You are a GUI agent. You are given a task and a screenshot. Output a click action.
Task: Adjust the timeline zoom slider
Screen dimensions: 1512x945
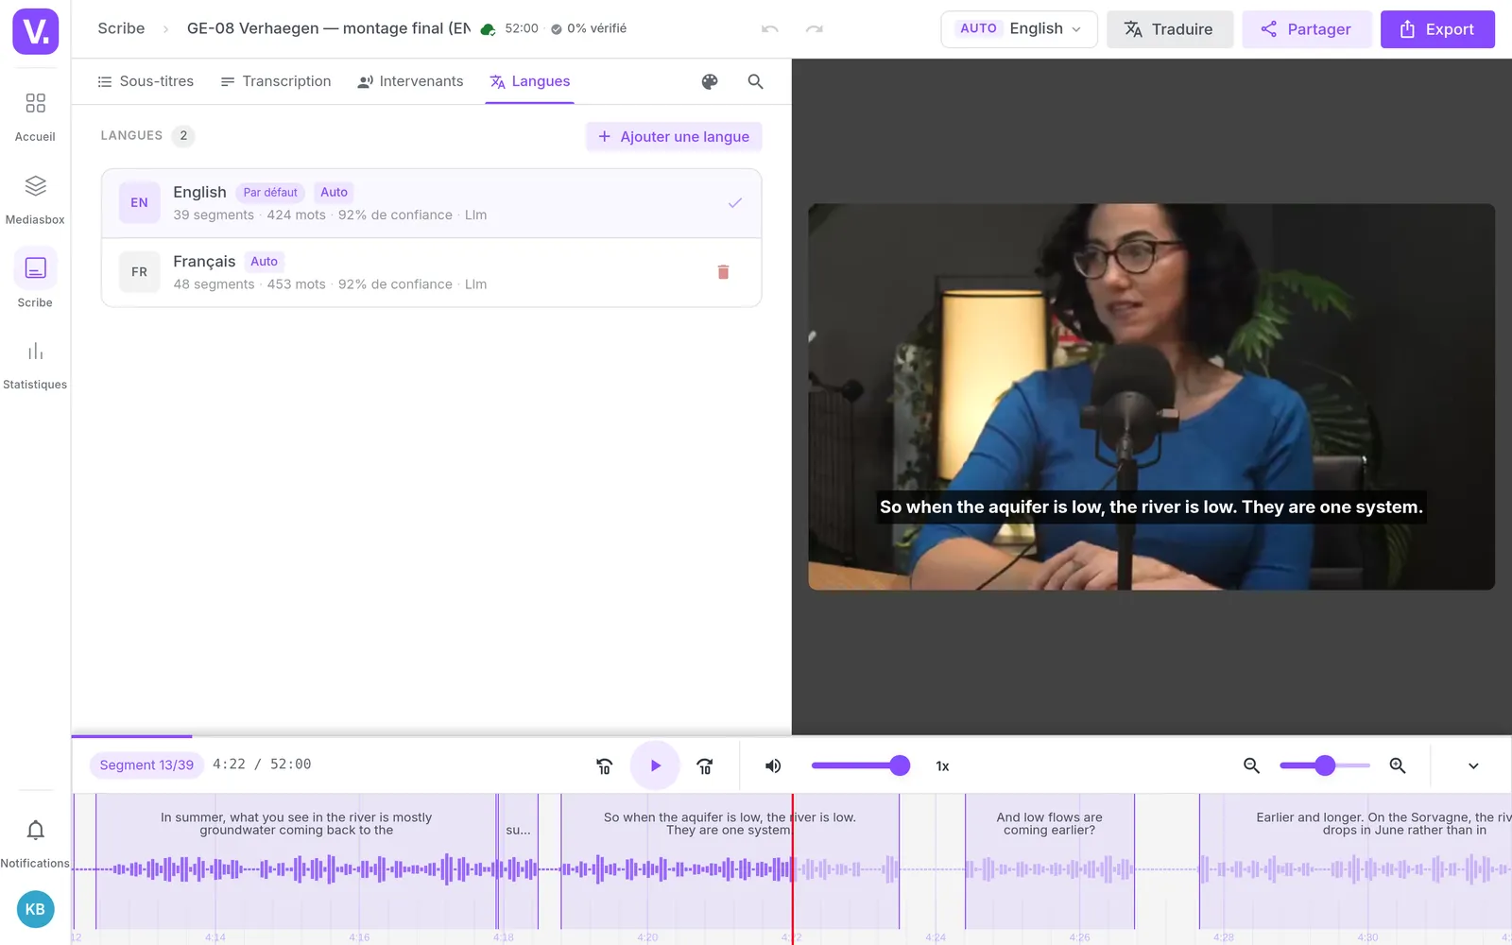click(1324, 765)
